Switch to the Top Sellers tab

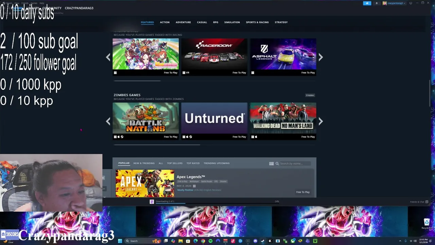(x=175, y=163)
